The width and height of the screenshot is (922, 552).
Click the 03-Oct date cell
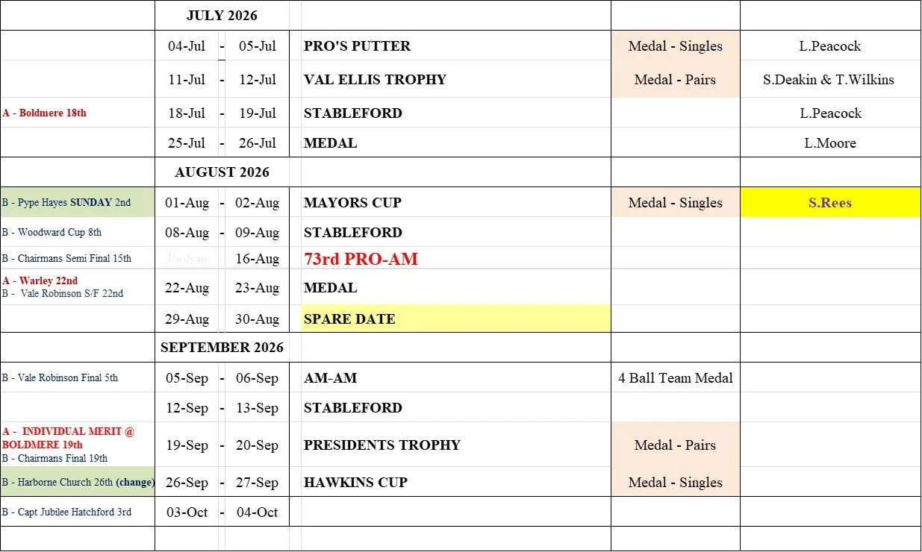click(x=187, y=512)
